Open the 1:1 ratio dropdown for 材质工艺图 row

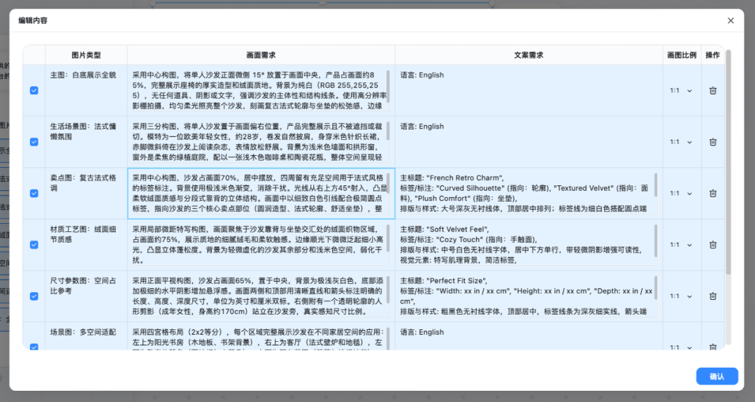click(681, 245)
